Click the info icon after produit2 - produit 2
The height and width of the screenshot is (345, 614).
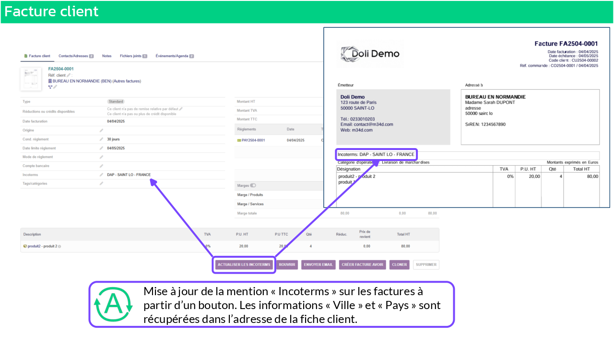click(59, 246)
